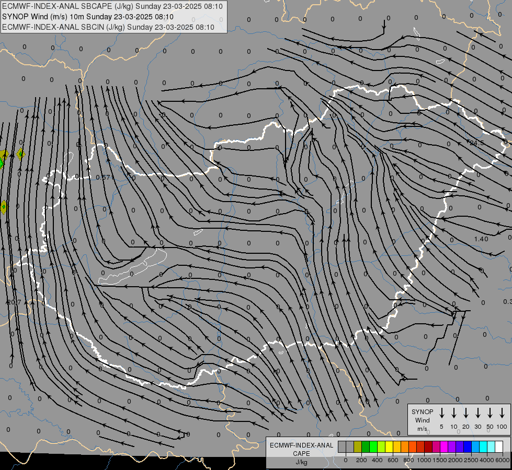The width and height of the screenshot is (512, 470).
Task: Click the CAPE legend tick label 200
Action: (361, 460)
